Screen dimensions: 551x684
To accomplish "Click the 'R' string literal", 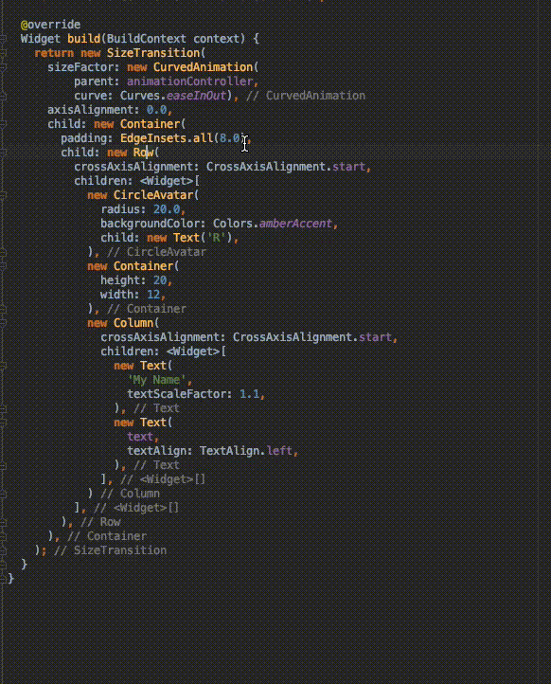I will coord(216,238).
